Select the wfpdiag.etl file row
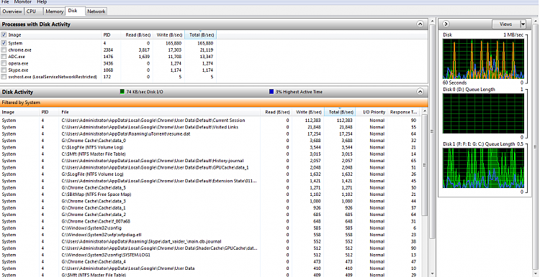The width and height of the screenshot is (540, 277). point(210,235)
